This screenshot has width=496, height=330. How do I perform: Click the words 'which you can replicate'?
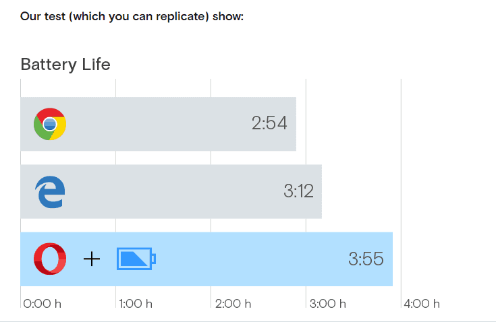(x=139, y=16)
